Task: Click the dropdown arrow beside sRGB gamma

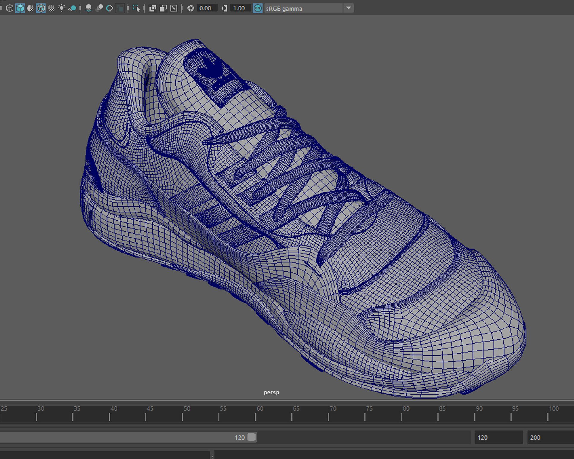Action: pyautogui.click(x=349, y=8)
